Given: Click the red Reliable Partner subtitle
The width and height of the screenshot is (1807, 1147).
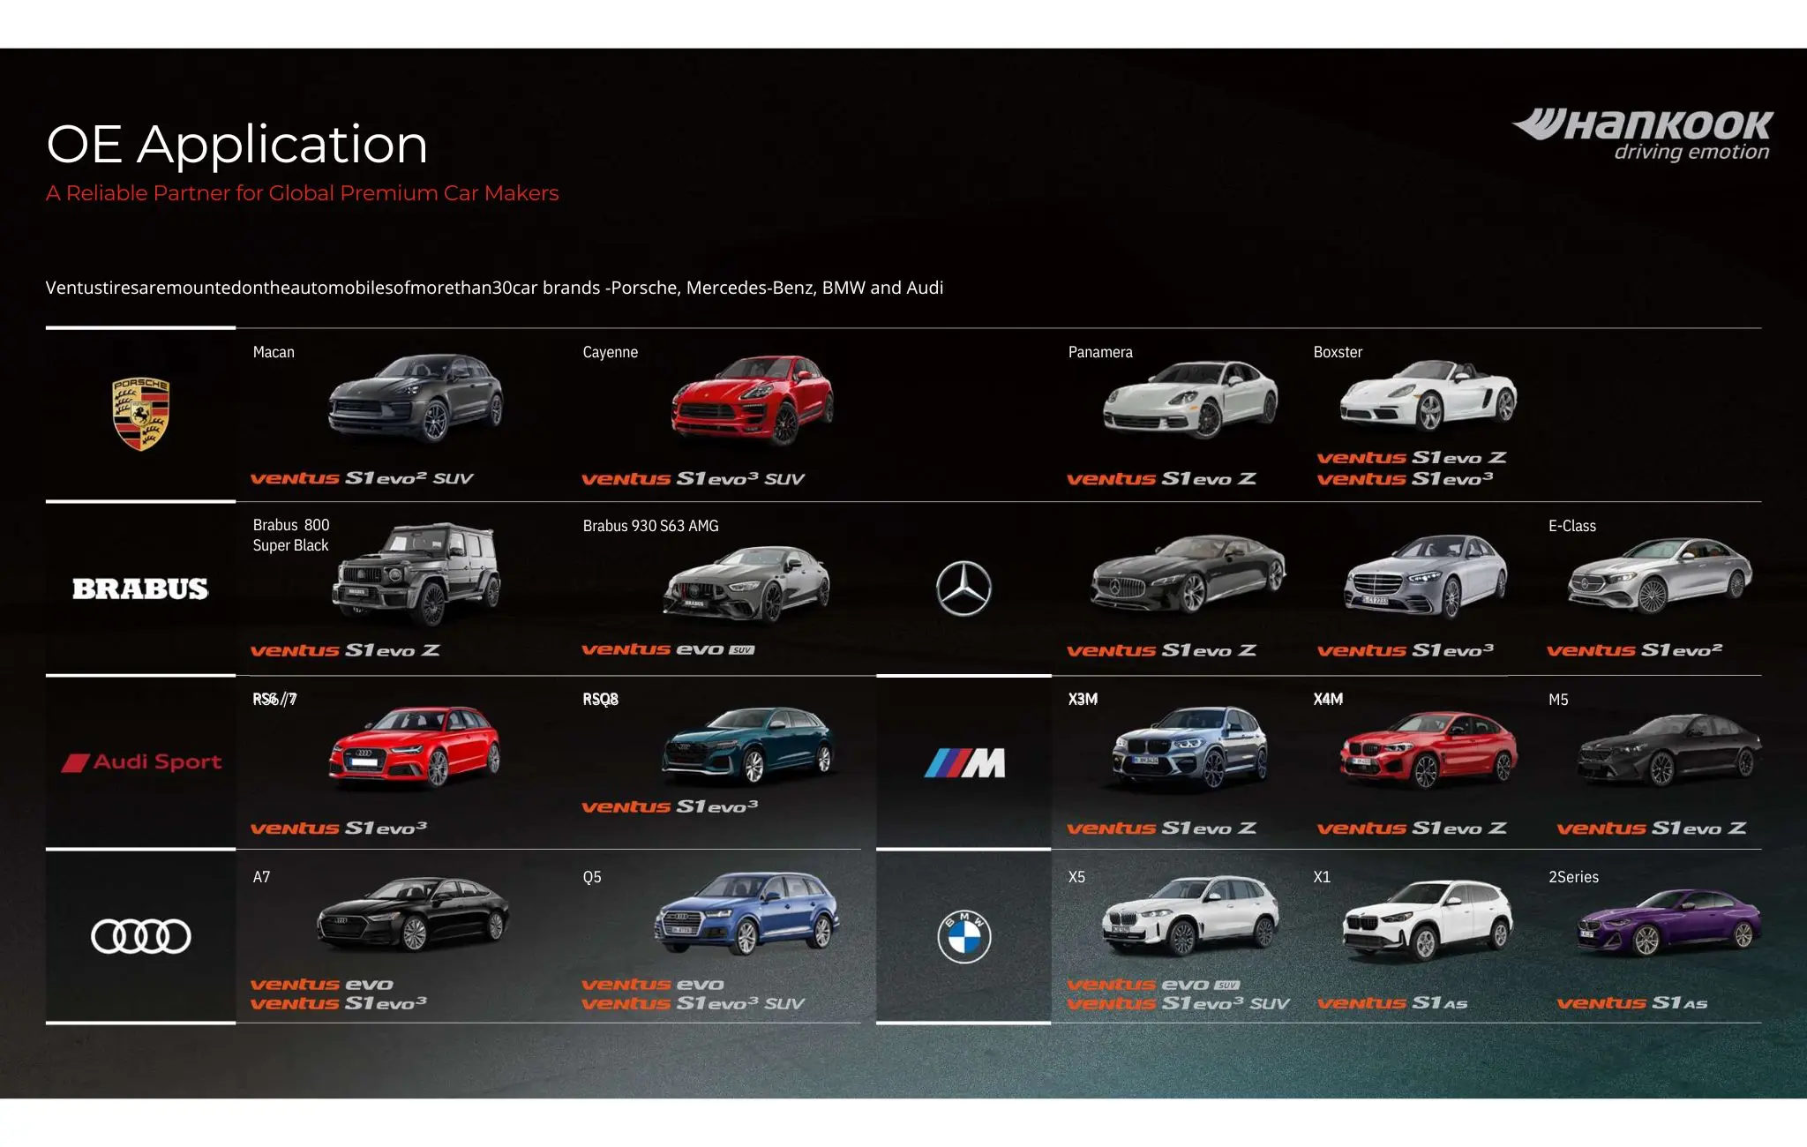Looking at the screenshot, I should point(303,193).
